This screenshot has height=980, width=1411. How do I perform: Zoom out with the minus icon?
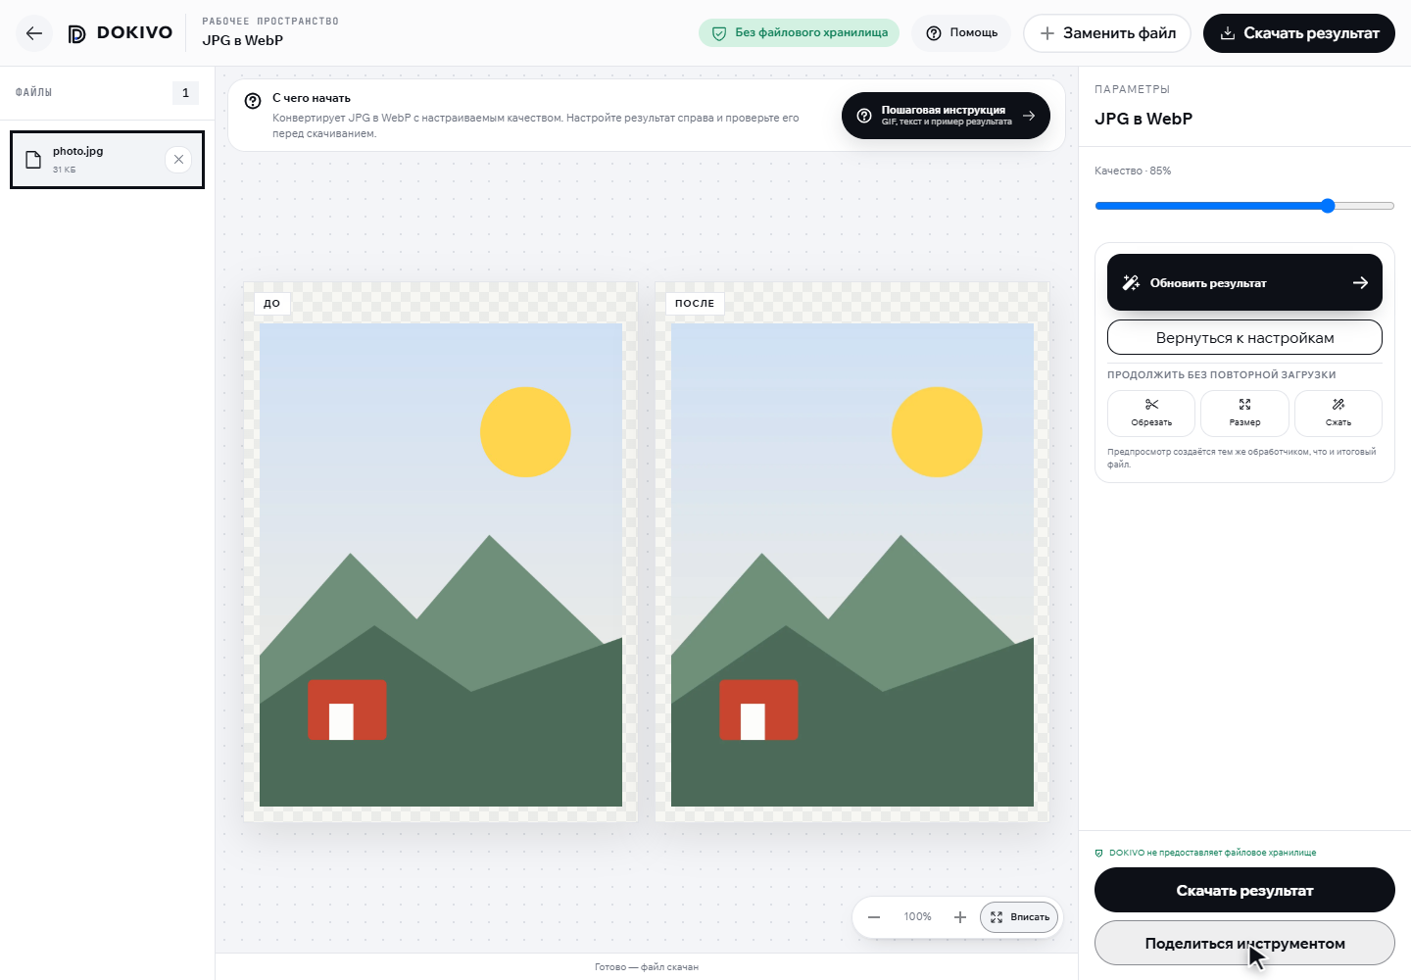(874, 917)
